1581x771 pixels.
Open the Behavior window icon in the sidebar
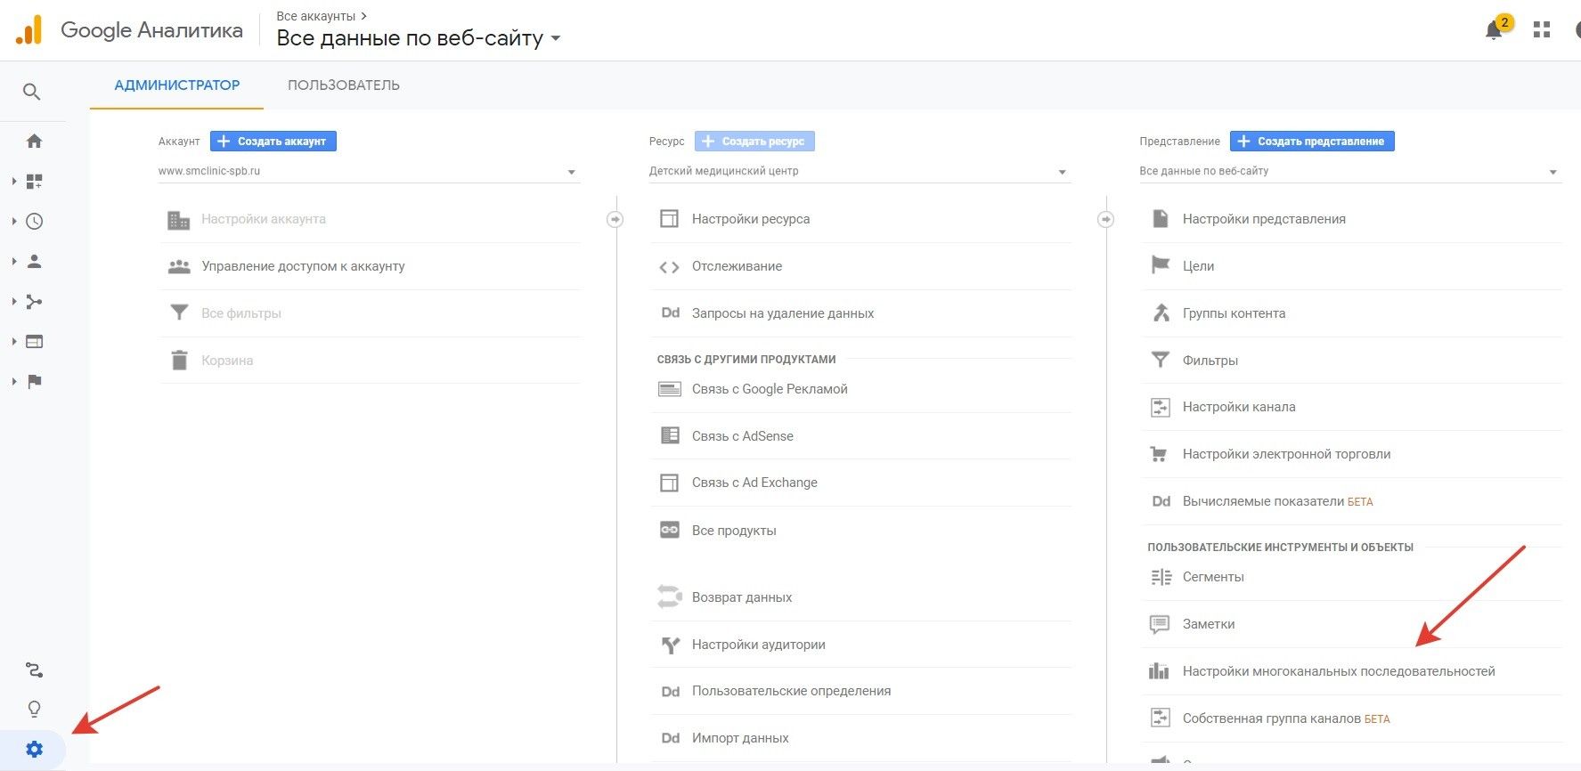pos(34,342)
